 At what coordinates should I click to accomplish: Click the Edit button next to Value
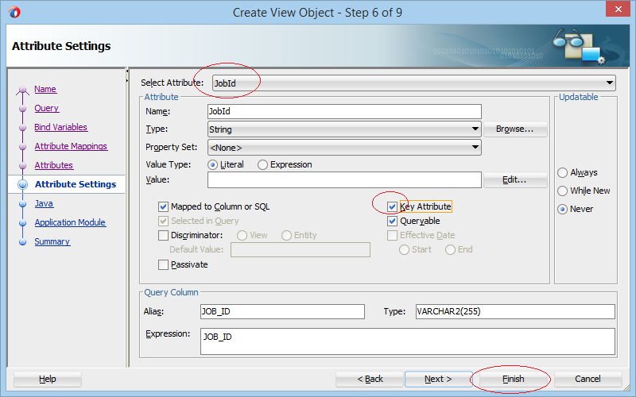click(x=514, y=180)
